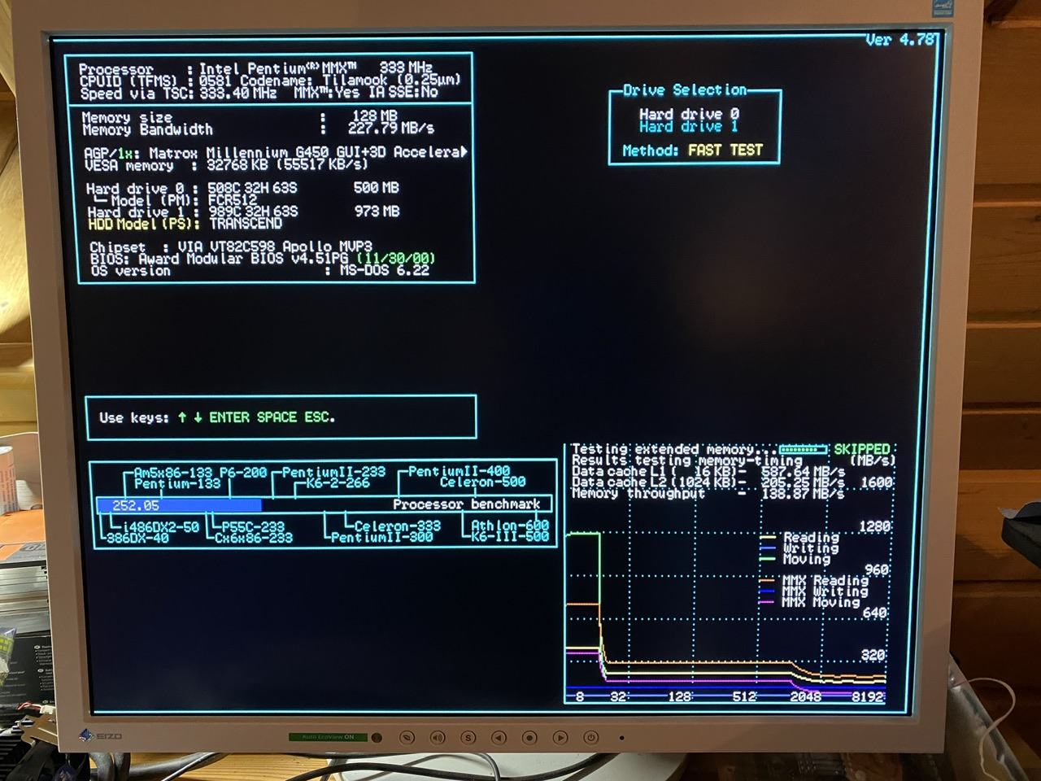Viewport: 1041px width, 781px height.
Task: Click the Athlon-600 benchmark marker
Action: (510, 526)
